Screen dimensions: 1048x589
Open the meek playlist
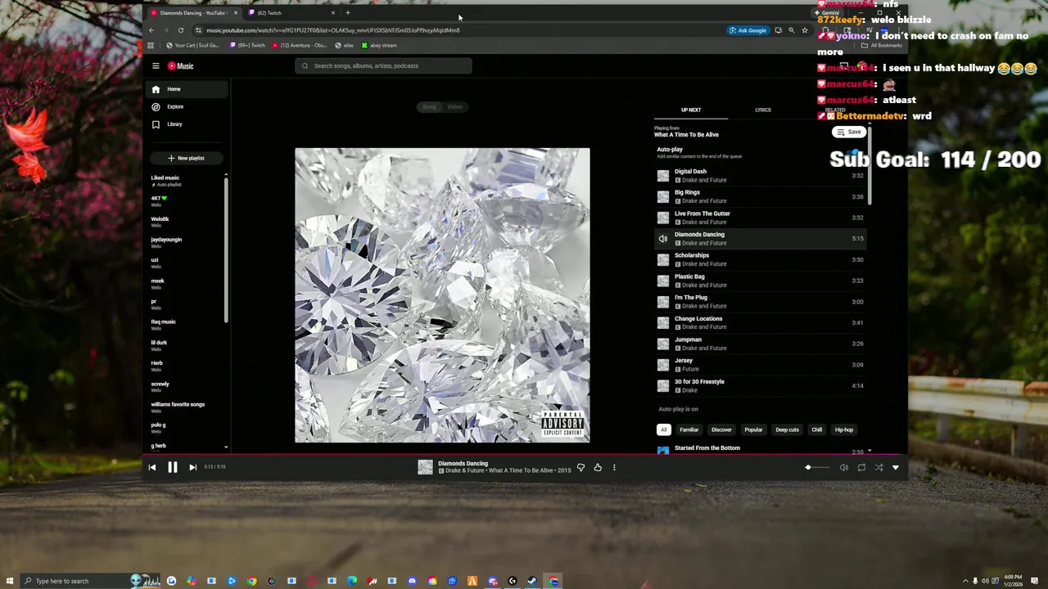[x=187, y=284]
